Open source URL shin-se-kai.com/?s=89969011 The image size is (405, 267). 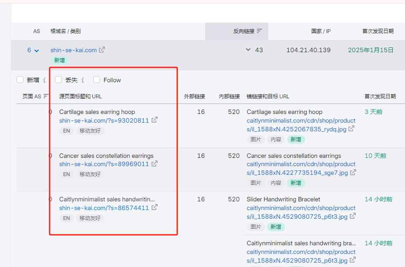point(104,164)
